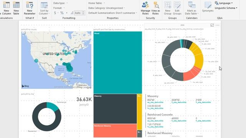Open More options ellipsis on donut visual

[x=218, y=25]
